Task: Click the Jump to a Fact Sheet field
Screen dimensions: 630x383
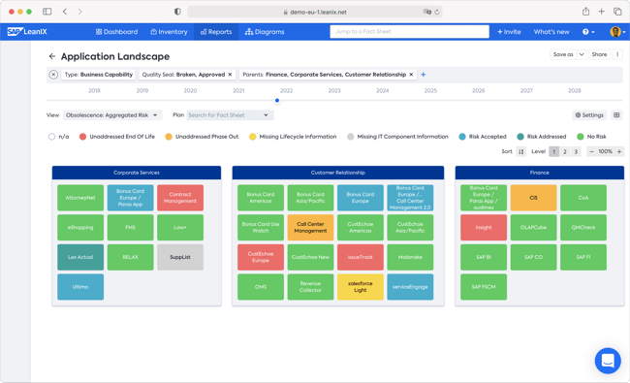Action: [x=409, y=32]
